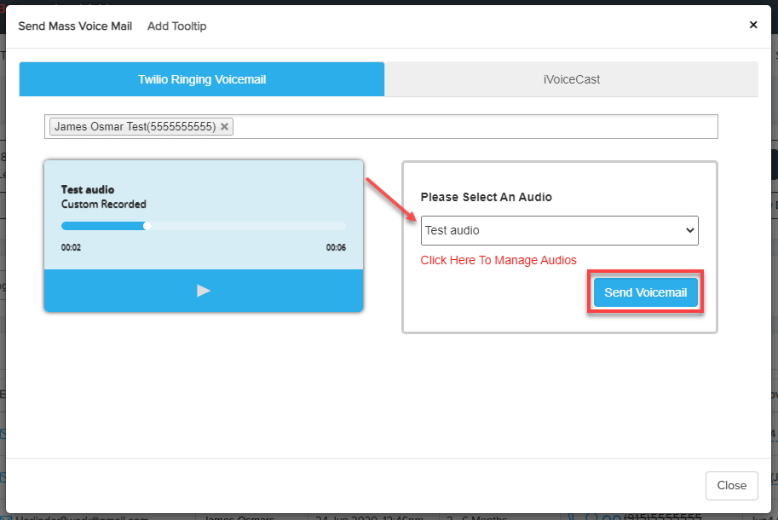Click Here To Manage Audios link
The height and width of the screenshot is (520, 778).
click(498, 260)
